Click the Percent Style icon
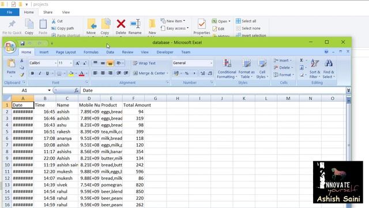This screenshot has width=369, height=208. 187,73
